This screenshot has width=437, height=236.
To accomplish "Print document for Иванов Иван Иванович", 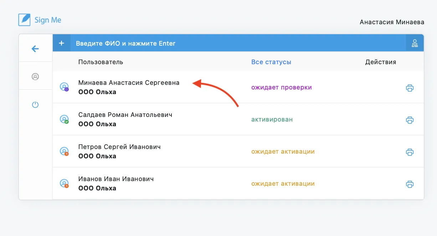I will [x=410, y=184].
